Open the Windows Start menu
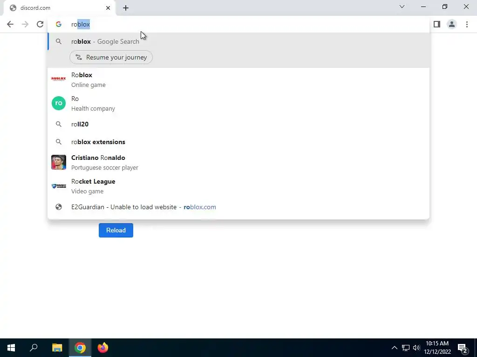 tap(11, 348)
